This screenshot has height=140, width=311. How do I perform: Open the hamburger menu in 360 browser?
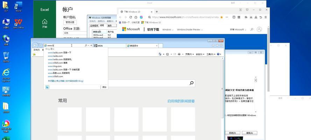tap(266, 17)
